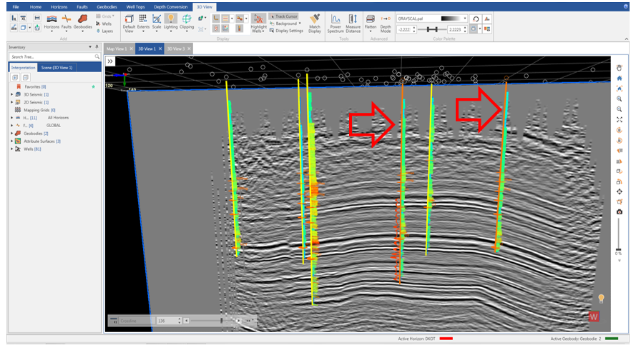Click the Crossline number field showing 136
The image size is (636, 350).
169,321
